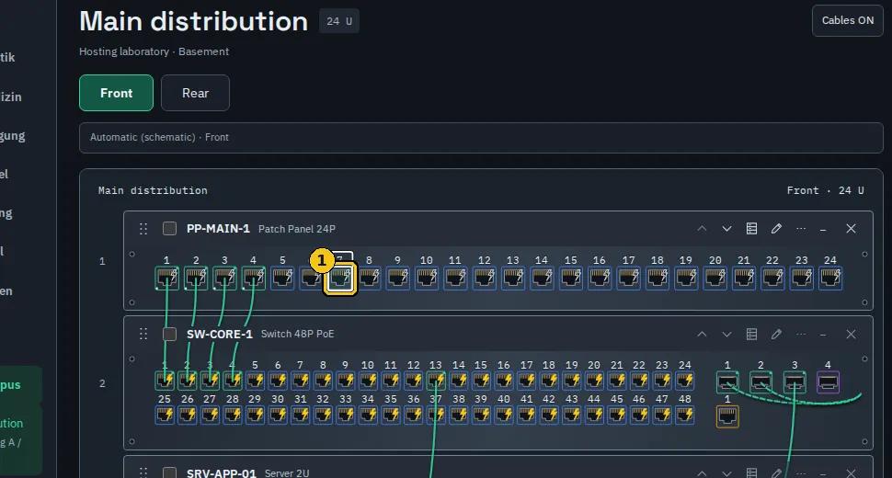The image size is (892, 478).
Task: Click the SW-CORE-1 device name
Action: click(219, 335)
